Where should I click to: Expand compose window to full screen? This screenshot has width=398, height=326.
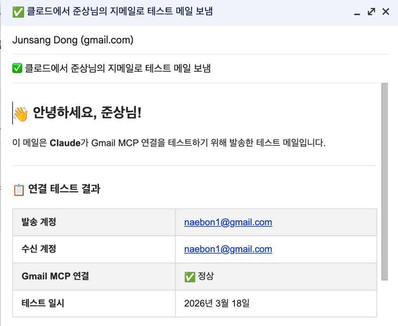(371, 12)
